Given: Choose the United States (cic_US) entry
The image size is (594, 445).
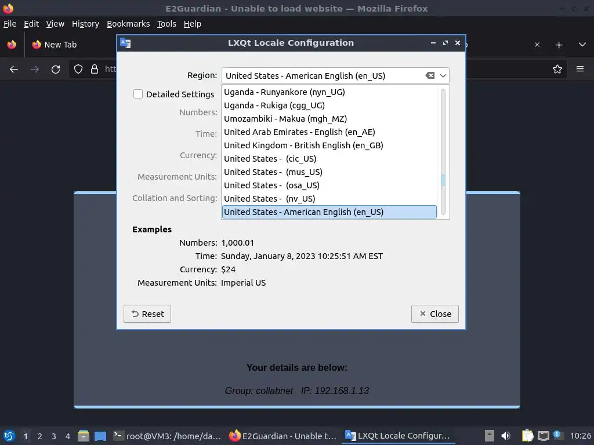Looking at the screenshot, I should click(x=329, y=159).
